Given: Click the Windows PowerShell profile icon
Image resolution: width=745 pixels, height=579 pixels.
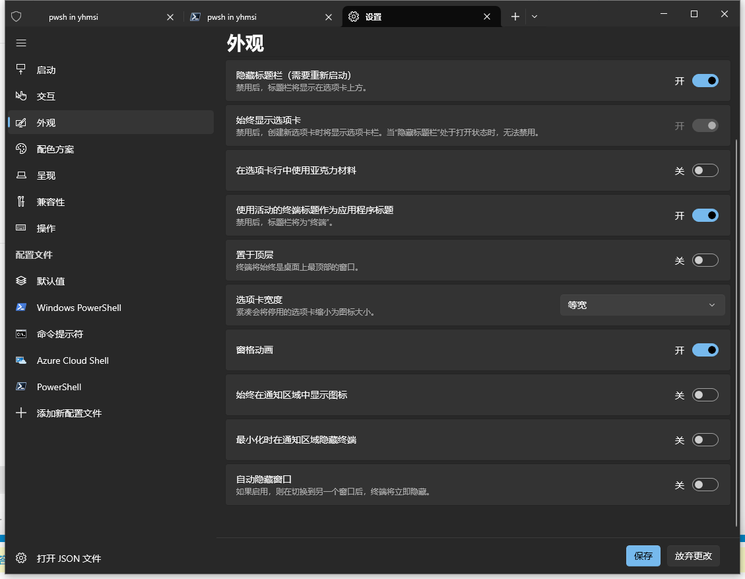Looking at the screenshot, I should pos(21,307).
